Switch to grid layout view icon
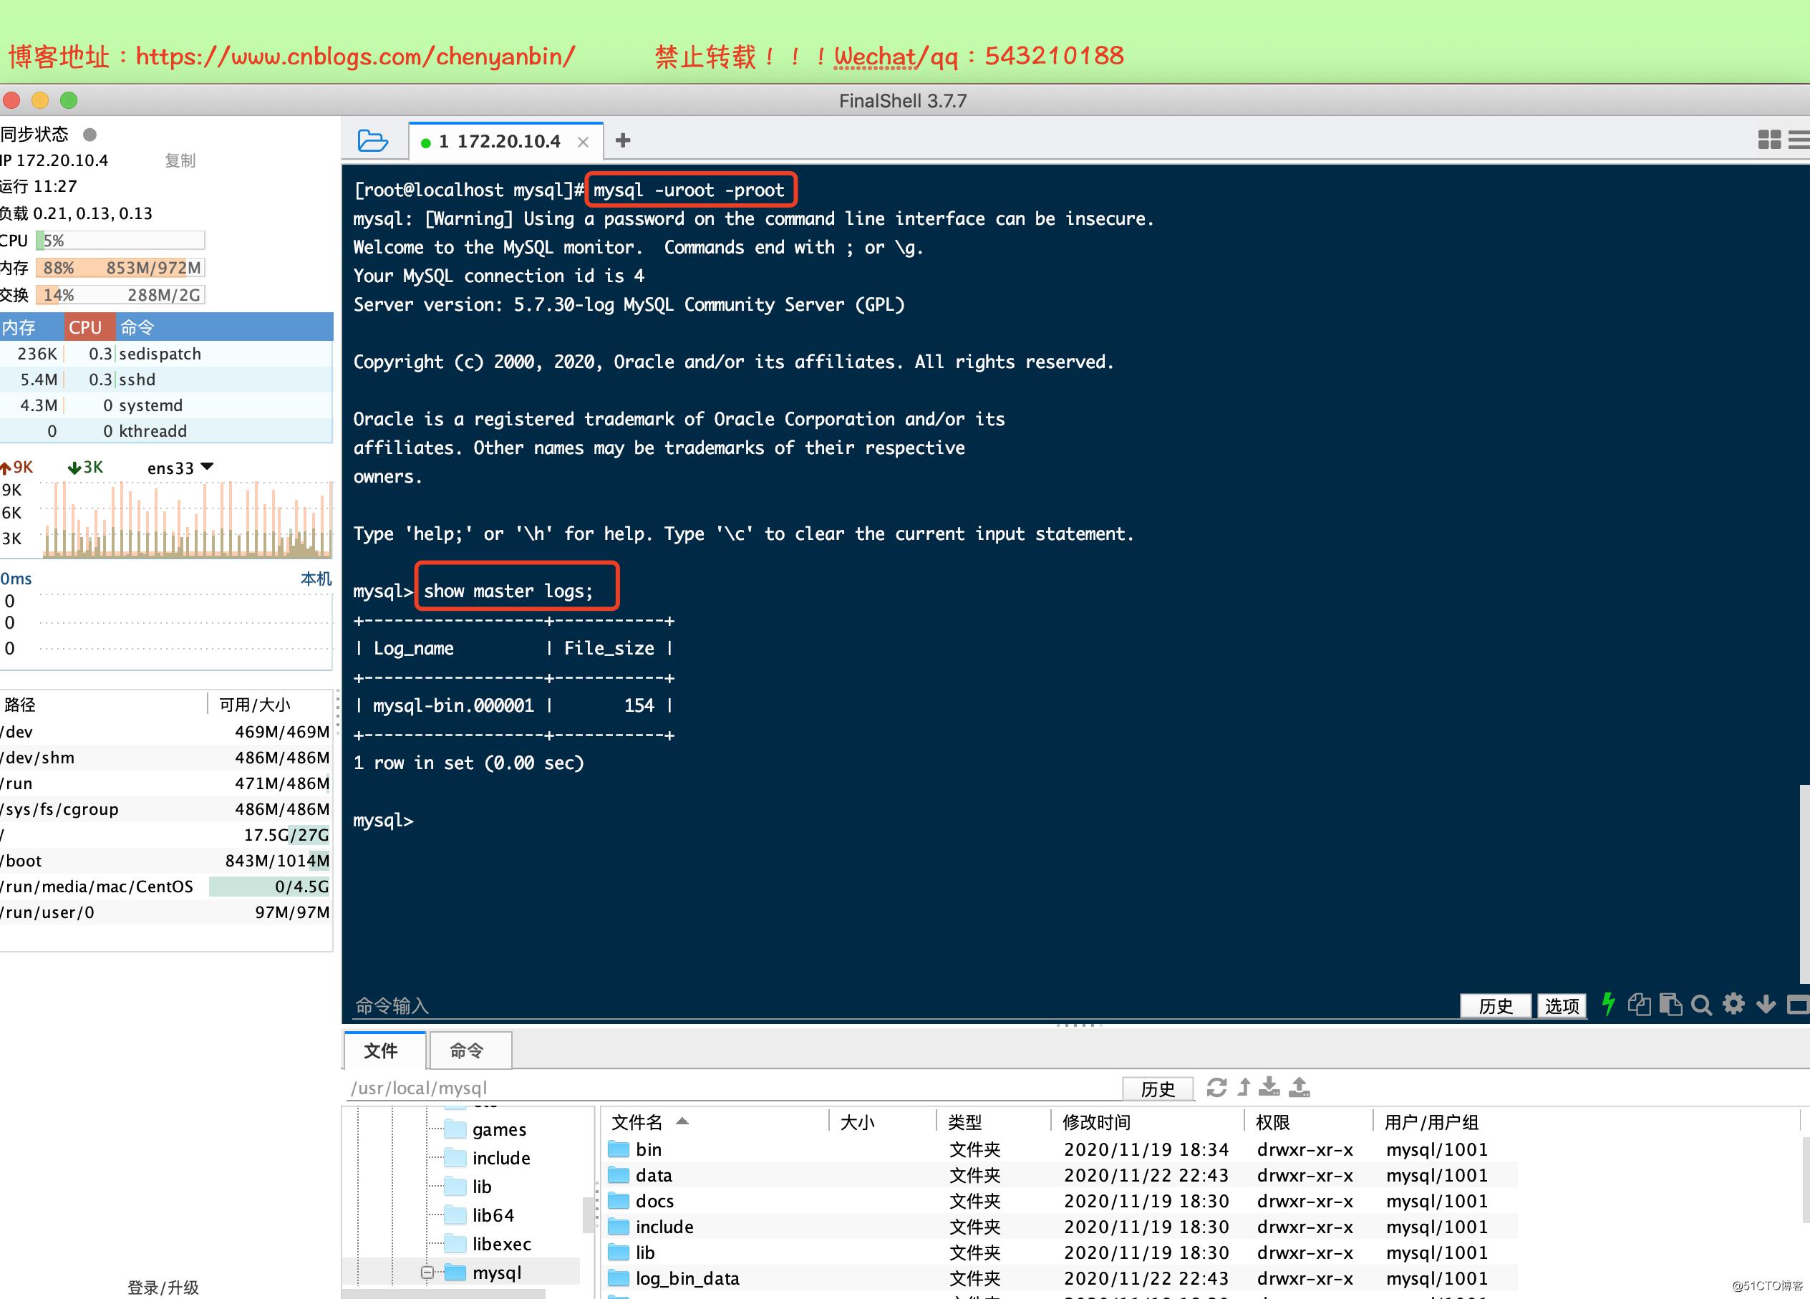 pos(1769,140)
